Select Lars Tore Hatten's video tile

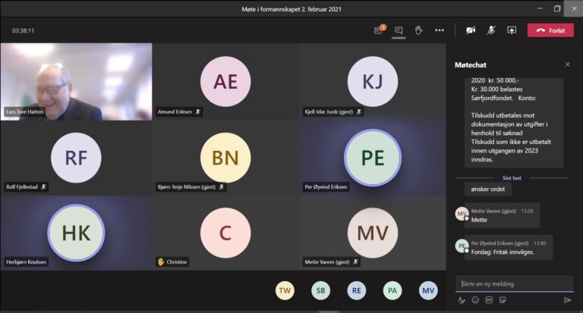(x=76, y=81)
